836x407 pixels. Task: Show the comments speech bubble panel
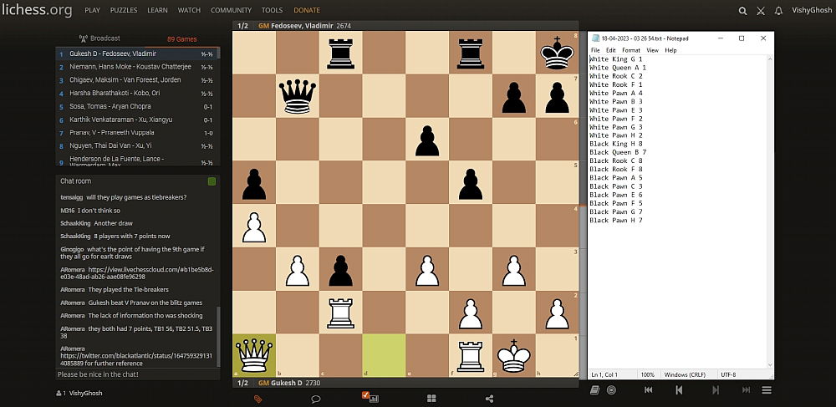(316, 399)
